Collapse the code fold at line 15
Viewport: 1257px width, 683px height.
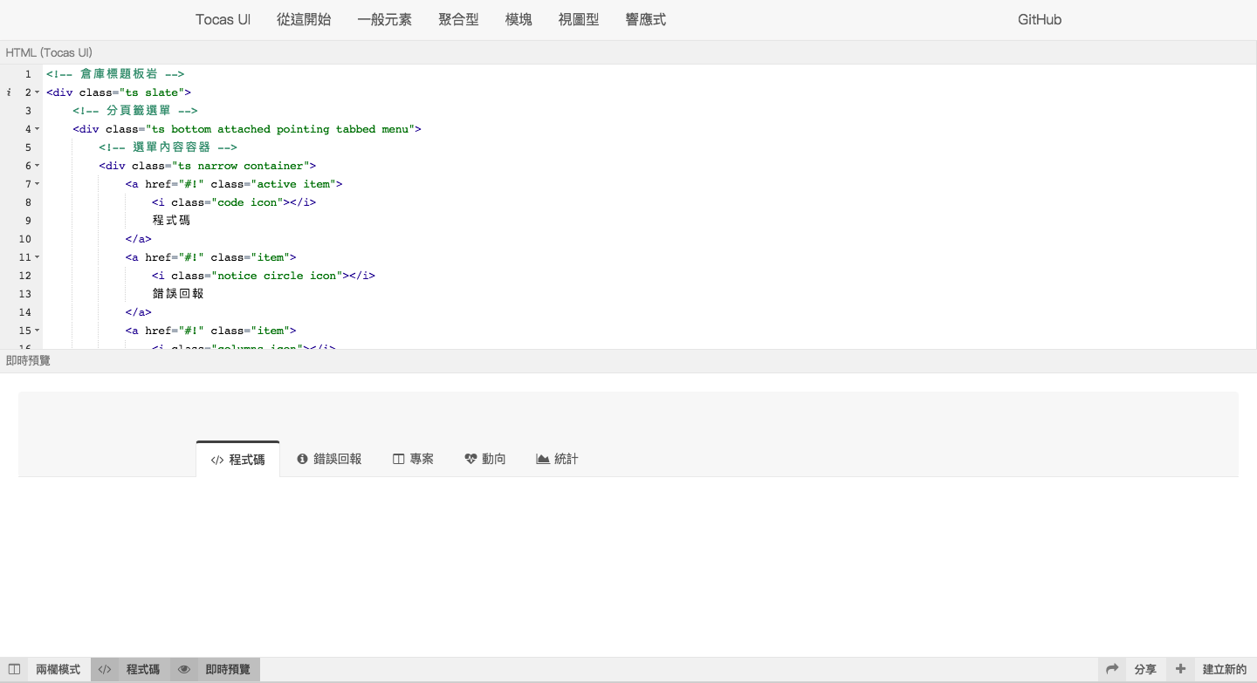[38, 331]
